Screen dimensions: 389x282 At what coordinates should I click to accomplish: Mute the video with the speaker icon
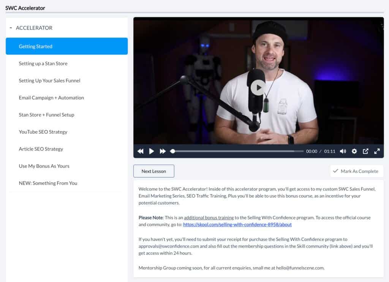pos(343,151)
